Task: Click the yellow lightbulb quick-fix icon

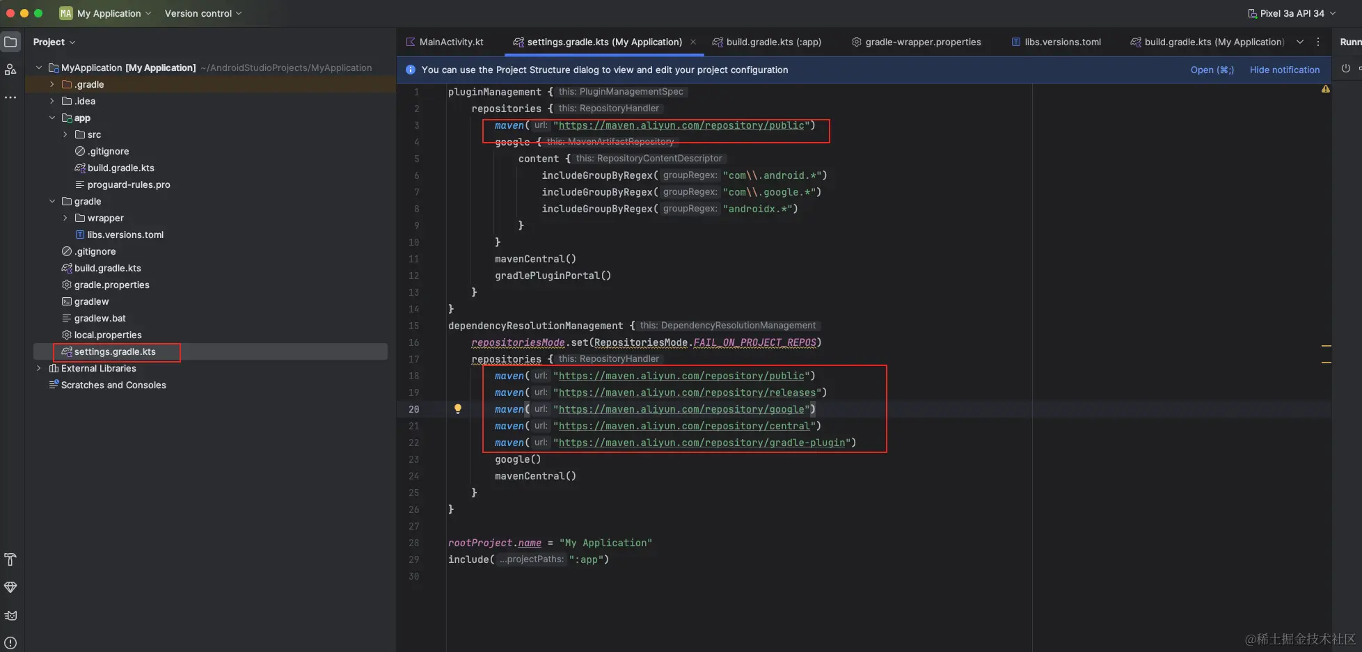Action: tap(458, 409)
